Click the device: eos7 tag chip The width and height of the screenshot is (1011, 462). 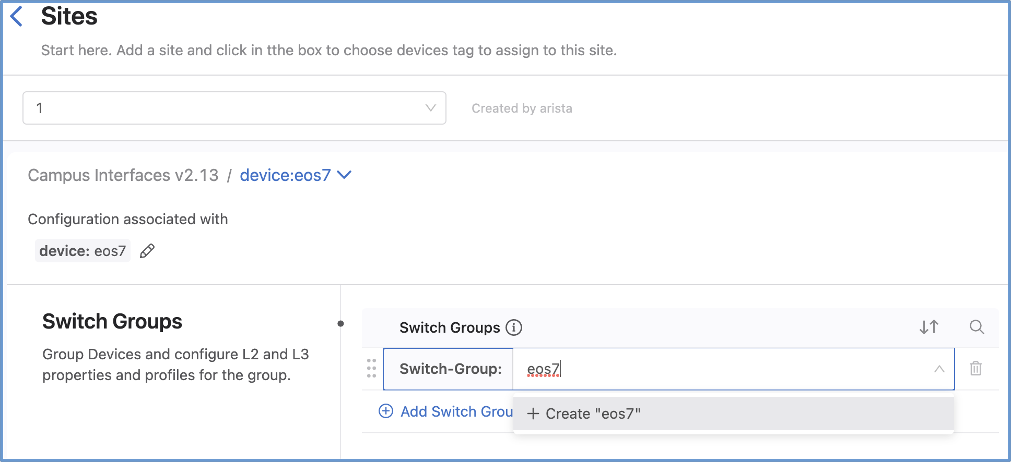83,251
